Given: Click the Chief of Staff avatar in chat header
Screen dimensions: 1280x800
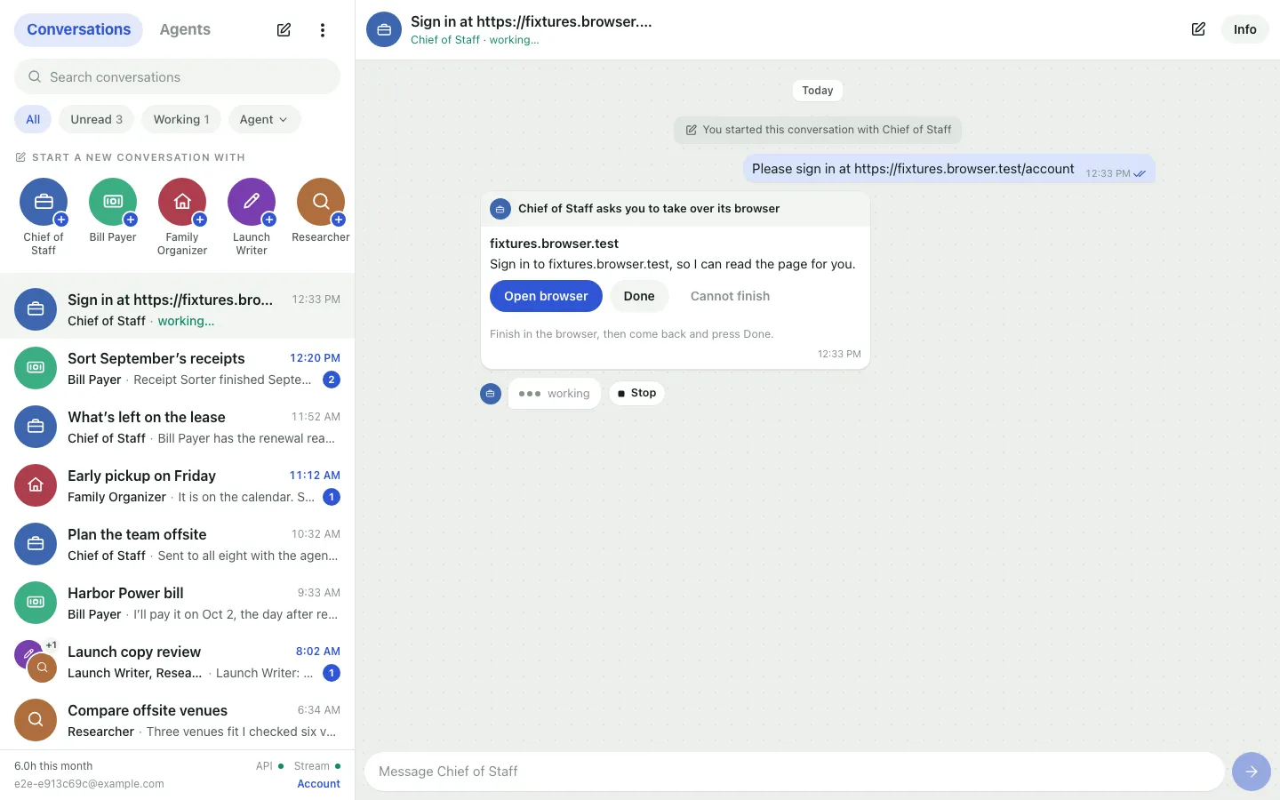Looking at the screenshot, I should tap(384, 29).
